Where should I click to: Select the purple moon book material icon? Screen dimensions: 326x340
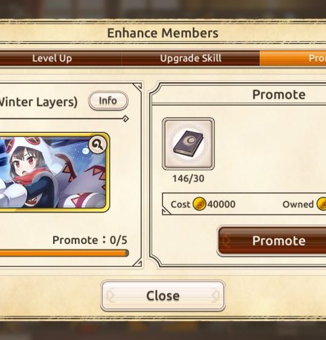coord(188,144)
